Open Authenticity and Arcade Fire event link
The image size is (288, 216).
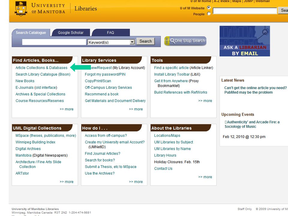[252, 124]
